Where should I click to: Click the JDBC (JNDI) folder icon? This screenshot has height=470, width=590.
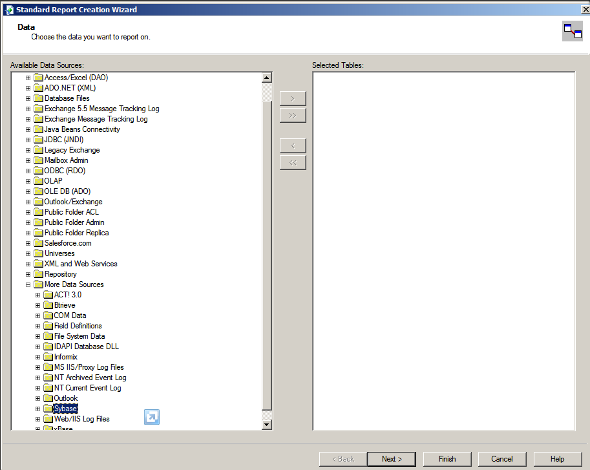click(38, 140)
